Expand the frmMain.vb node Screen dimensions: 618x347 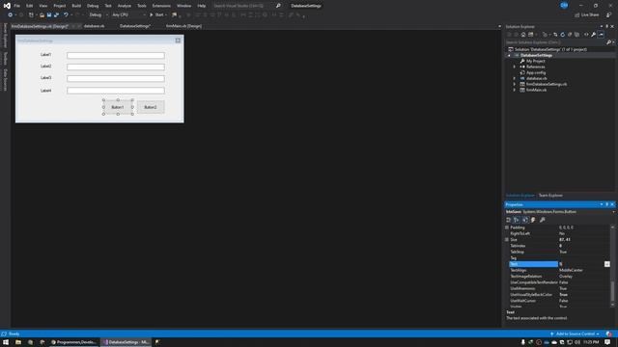[x=515, y=90]
